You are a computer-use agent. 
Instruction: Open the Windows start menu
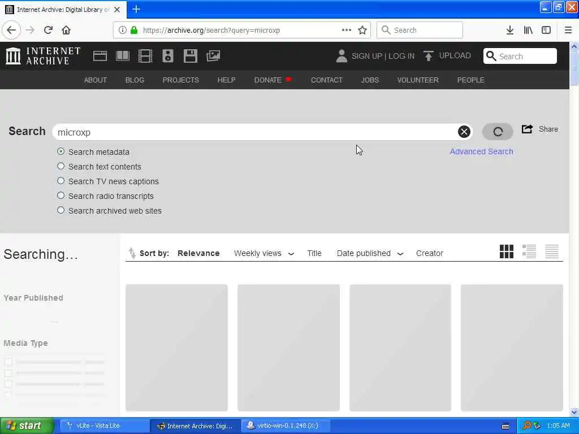coord(27,426)
